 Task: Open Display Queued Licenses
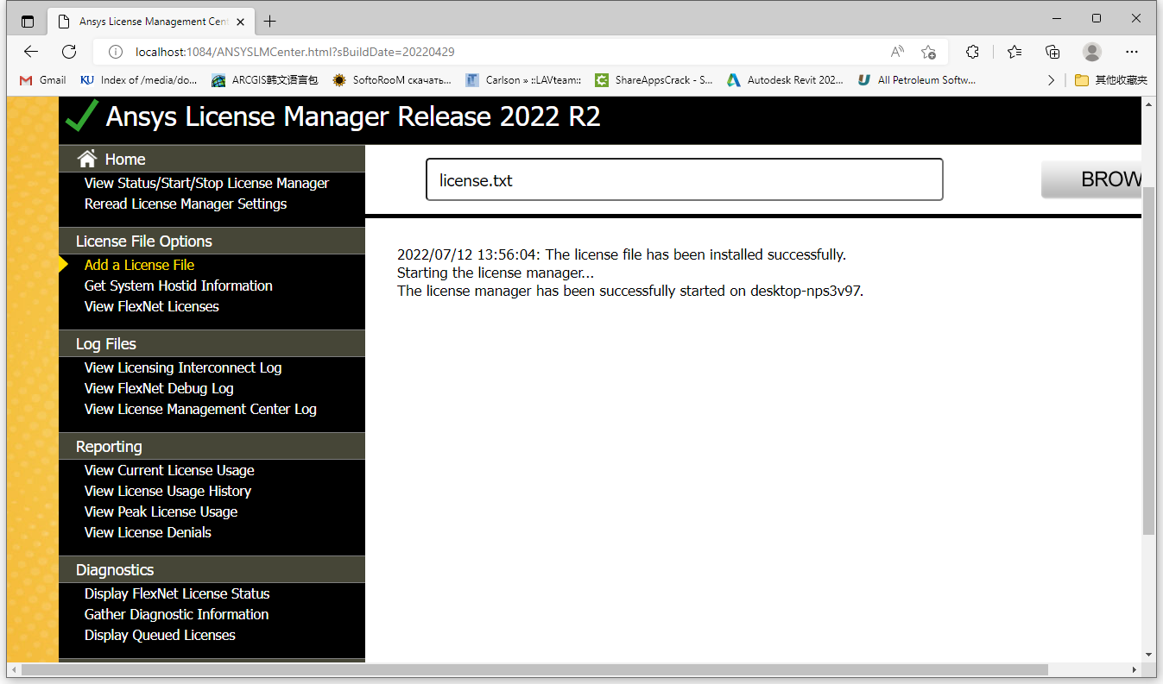click(x=160, y=635)
